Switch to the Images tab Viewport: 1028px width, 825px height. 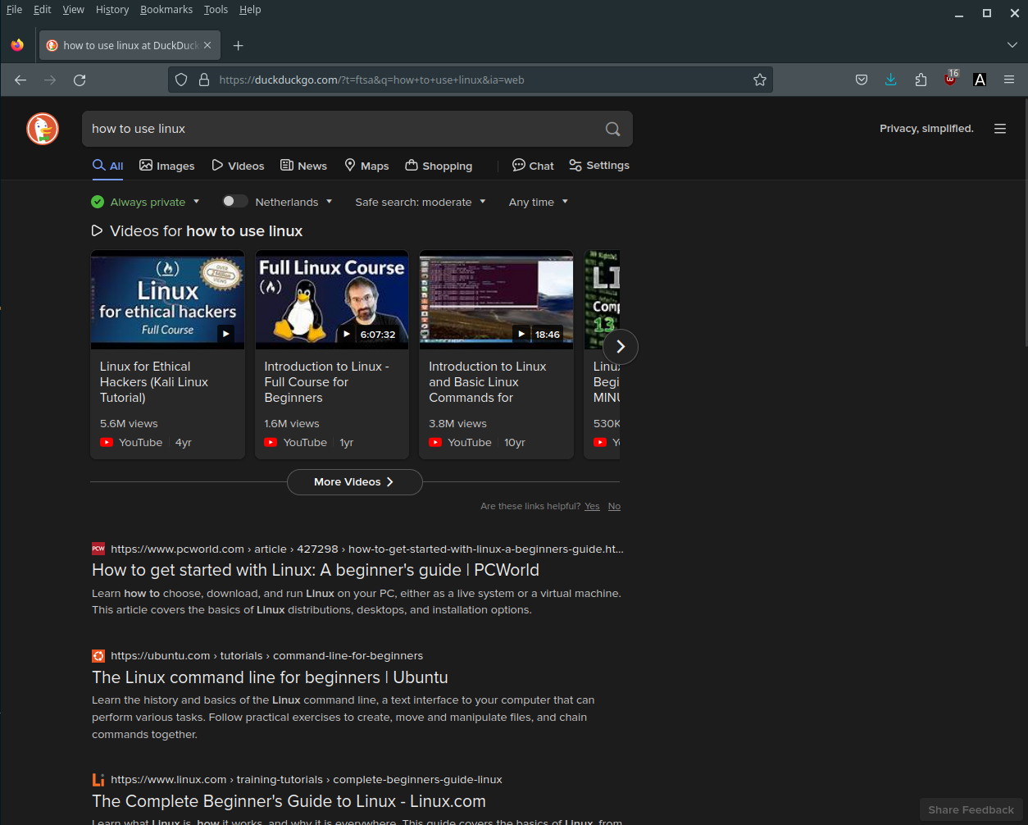coord(167,166)
